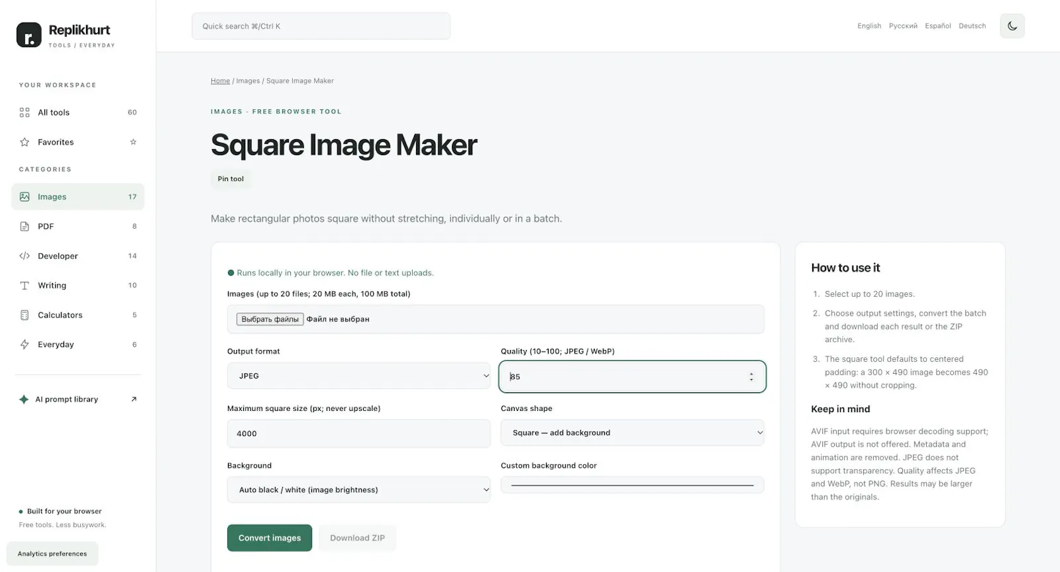Open the Background auto black/white dropdown

tap(358, 490)
